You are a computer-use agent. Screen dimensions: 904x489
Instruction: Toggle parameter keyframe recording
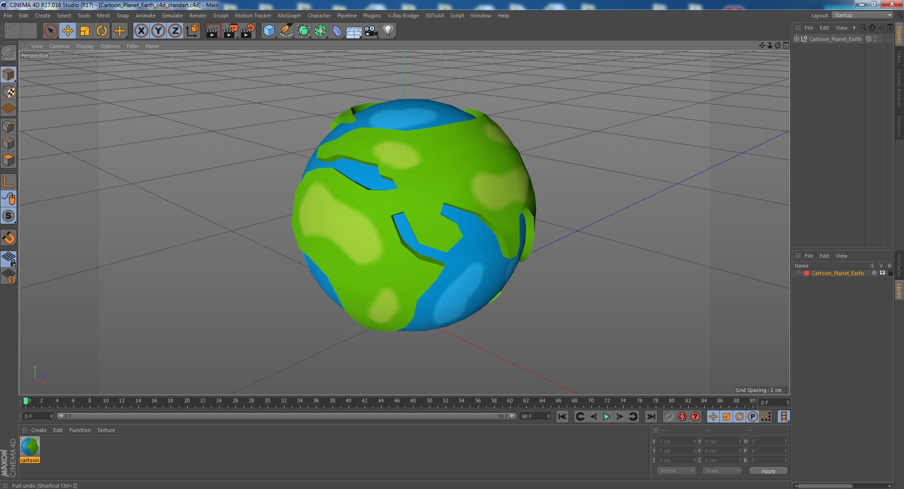752,416
